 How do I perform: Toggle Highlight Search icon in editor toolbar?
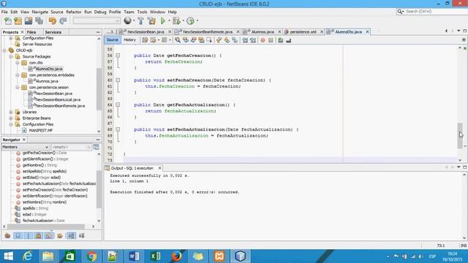coord(202,40)
